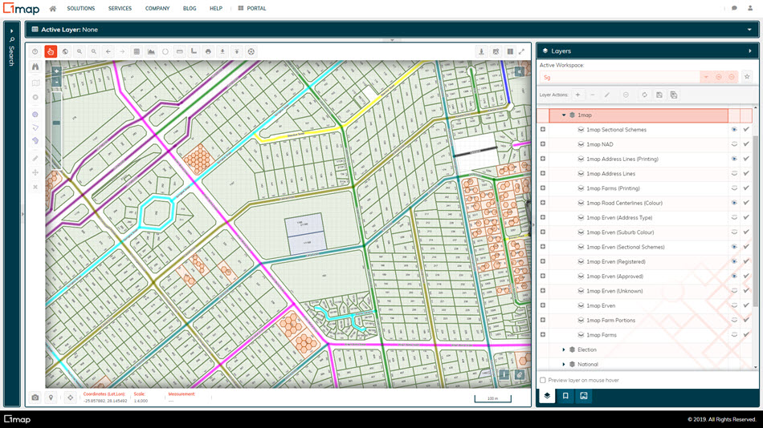Select the draw circle shape tool
This screenshot has width=763, height=428.
coord(35,115)
